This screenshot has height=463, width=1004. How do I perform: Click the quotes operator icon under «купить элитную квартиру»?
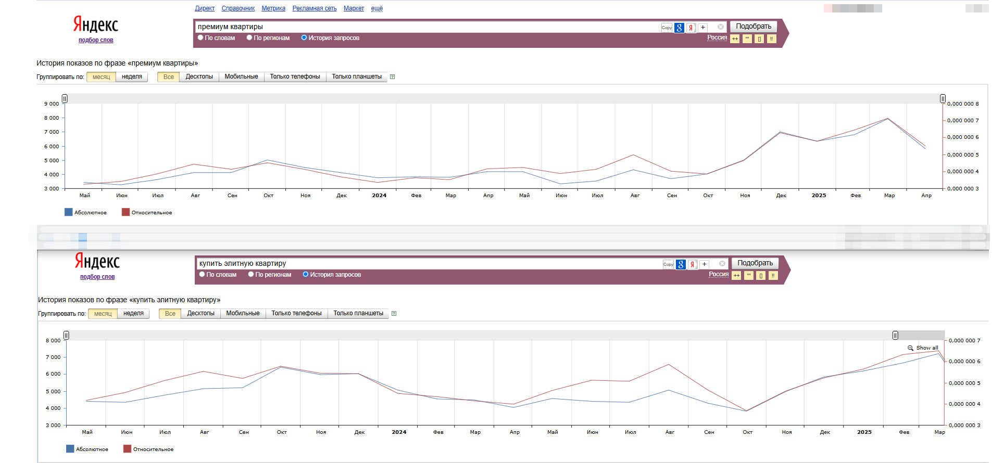[749, 276]
